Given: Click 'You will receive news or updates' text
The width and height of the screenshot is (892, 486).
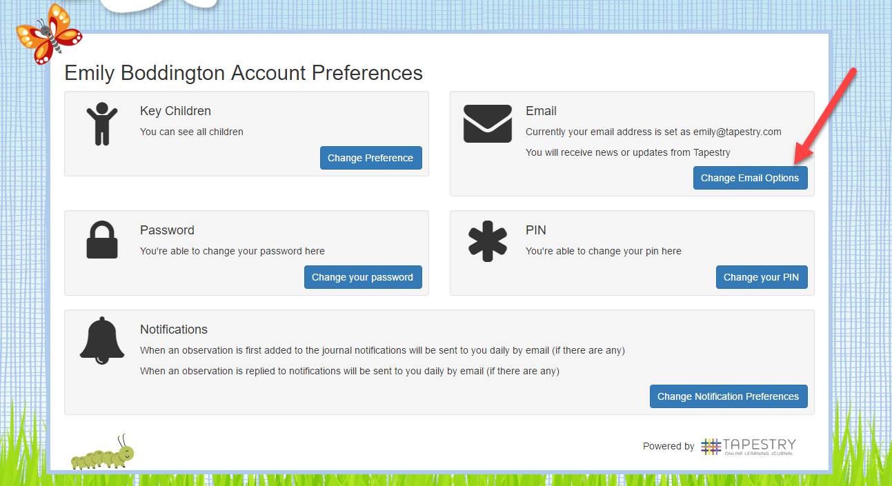Looking at the screenshot, I should pyautogui.click(x=628, y=152).
